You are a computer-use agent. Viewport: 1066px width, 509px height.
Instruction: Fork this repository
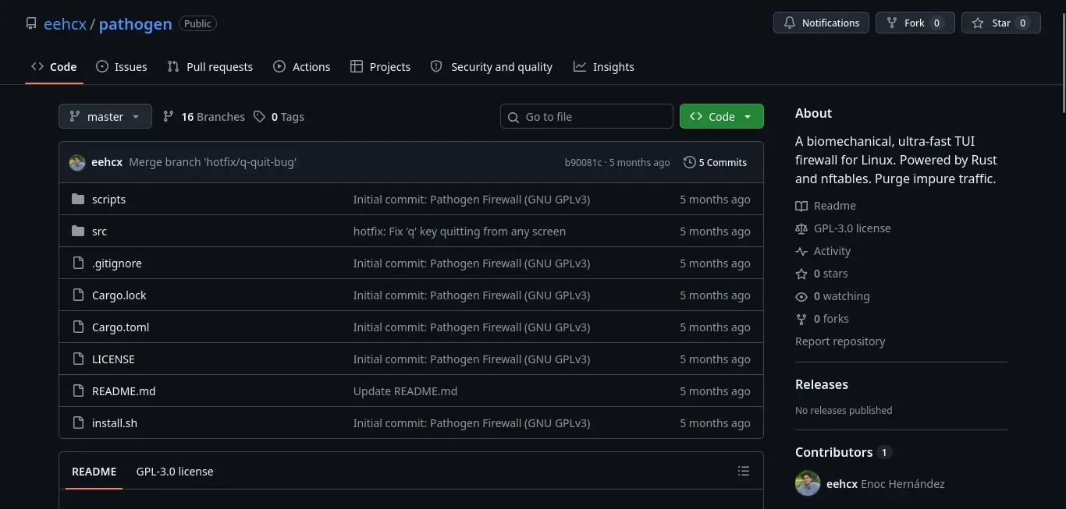click(915, 23)
